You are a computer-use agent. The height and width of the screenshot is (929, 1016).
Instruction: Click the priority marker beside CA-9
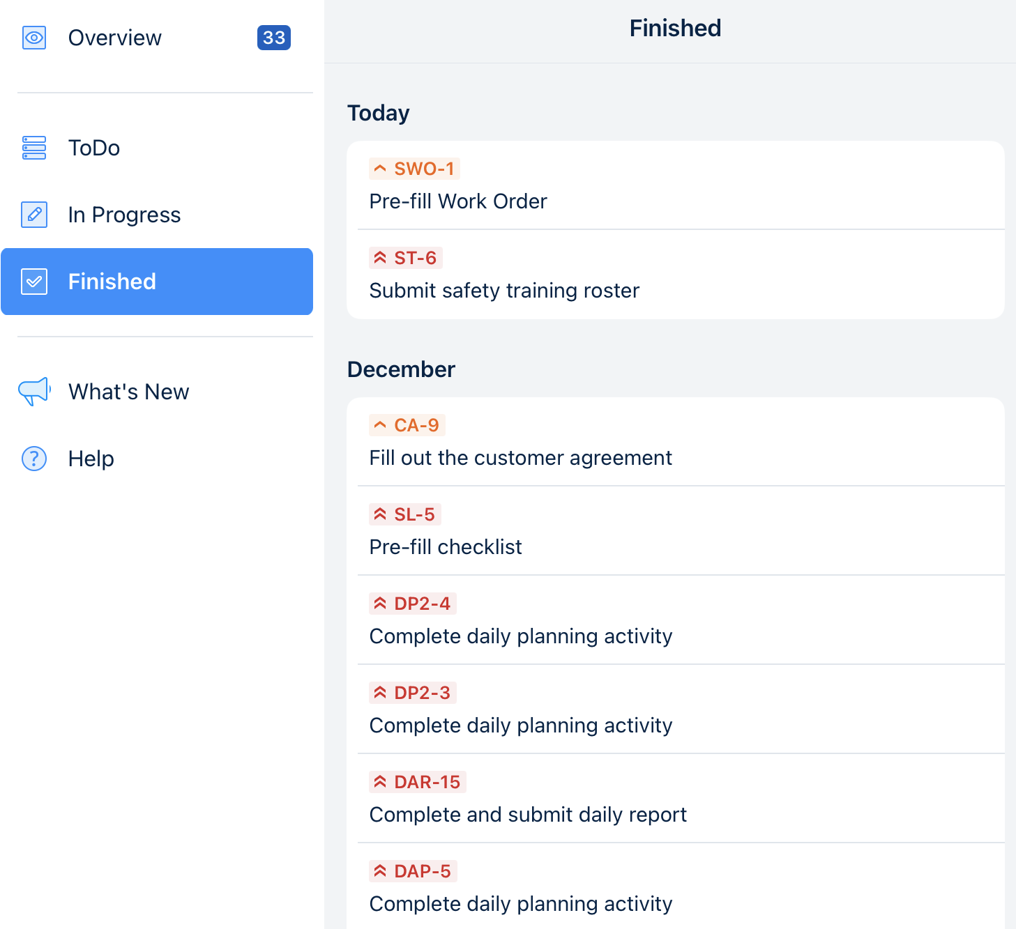380,424
